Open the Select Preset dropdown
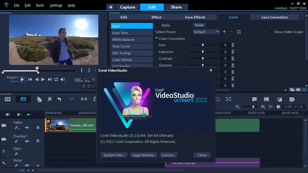Screen dimensions: 308x173 (x=206, y=32)
